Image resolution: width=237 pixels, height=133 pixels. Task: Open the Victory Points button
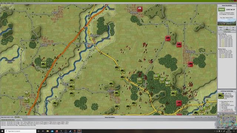(227, 32)
